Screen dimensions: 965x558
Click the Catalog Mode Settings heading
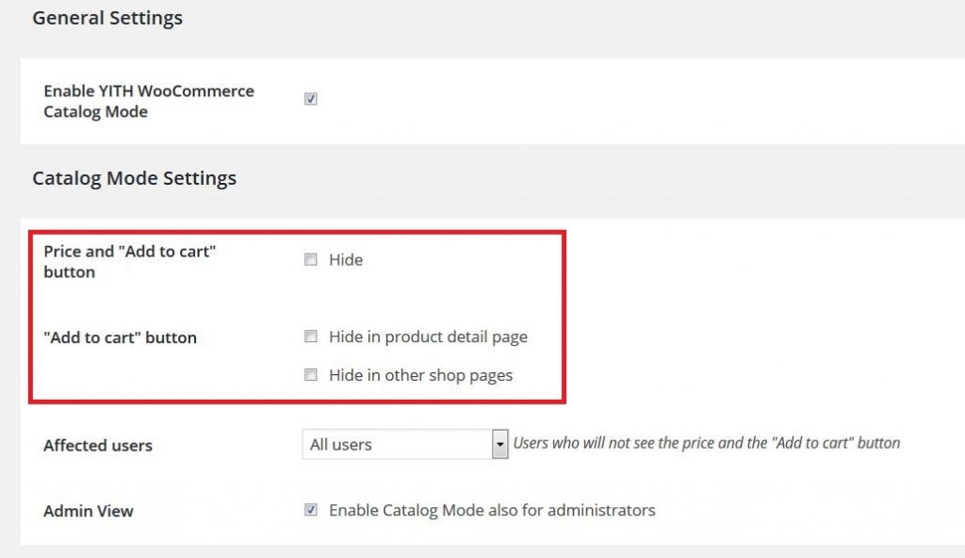134,178
